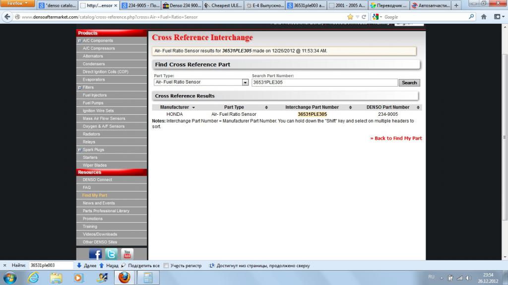This screenshot has height=285, width=508.
Task: Sort results by Manufacturer column
Action: 177,107
